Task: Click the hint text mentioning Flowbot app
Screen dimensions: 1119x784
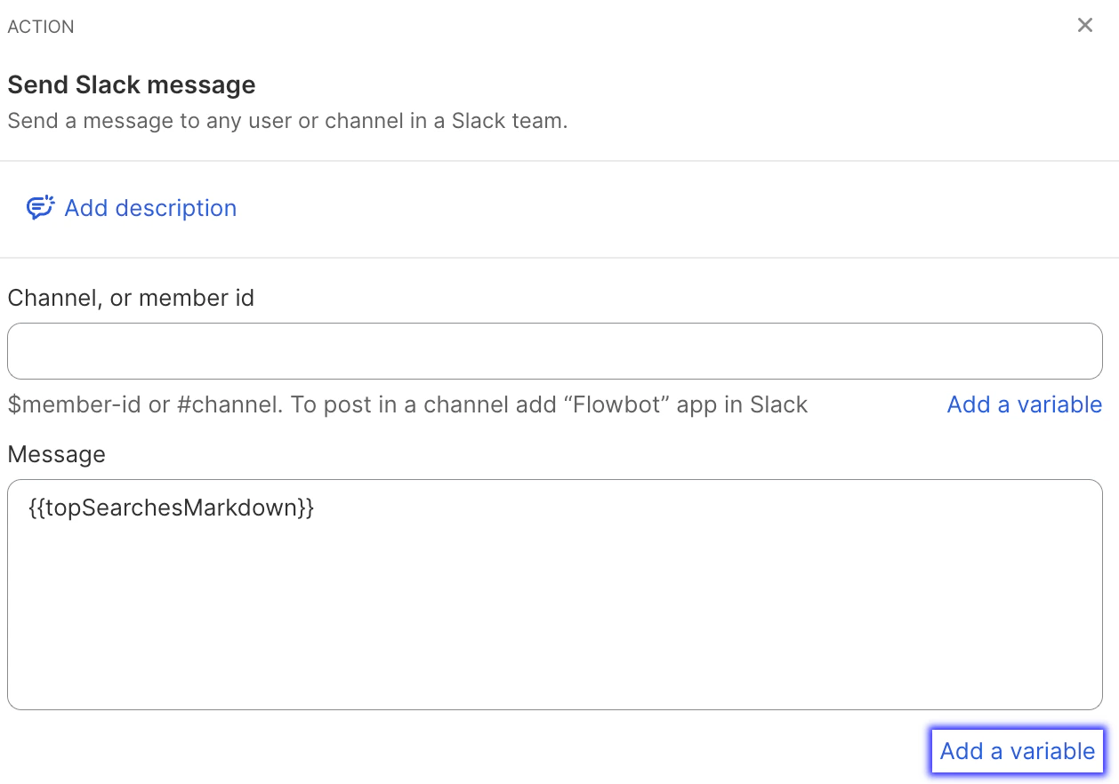Action: pyautogui.click(x=407, y=404)
